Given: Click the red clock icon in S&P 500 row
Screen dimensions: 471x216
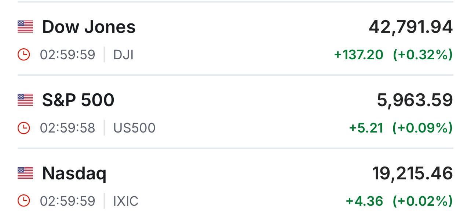Looking at the screenshot, I should [24, 128].
